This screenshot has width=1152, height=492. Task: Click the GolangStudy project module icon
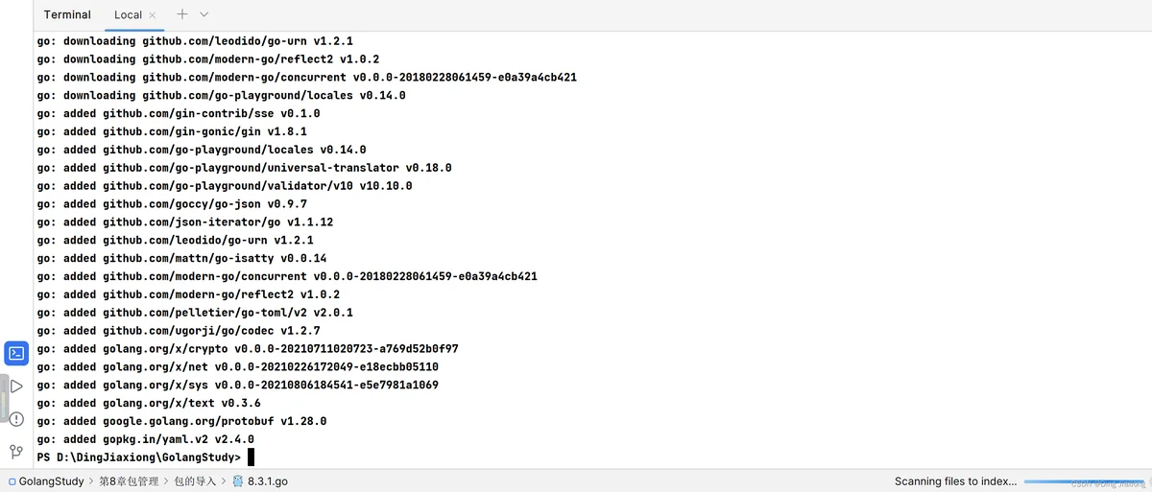[x=11, y=481]
